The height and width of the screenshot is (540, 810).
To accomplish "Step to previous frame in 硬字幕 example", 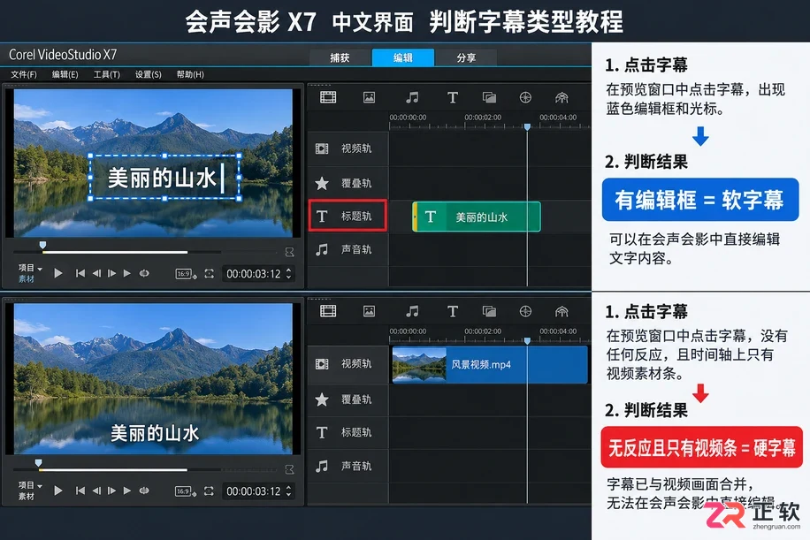I will pos(96,491).
